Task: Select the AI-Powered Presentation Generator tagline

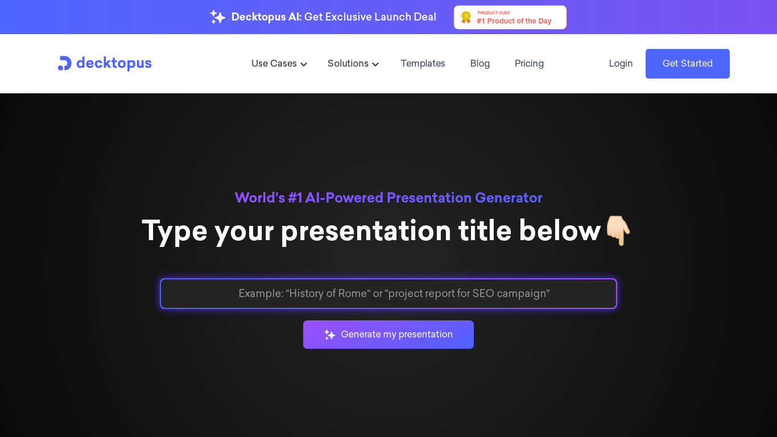Action: tap(388, 198)
